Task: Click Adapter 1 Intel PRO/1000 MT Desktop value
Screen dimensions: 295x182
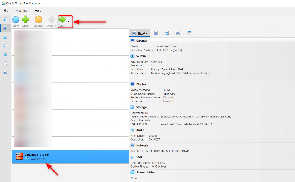Action: tap(167, 151)
